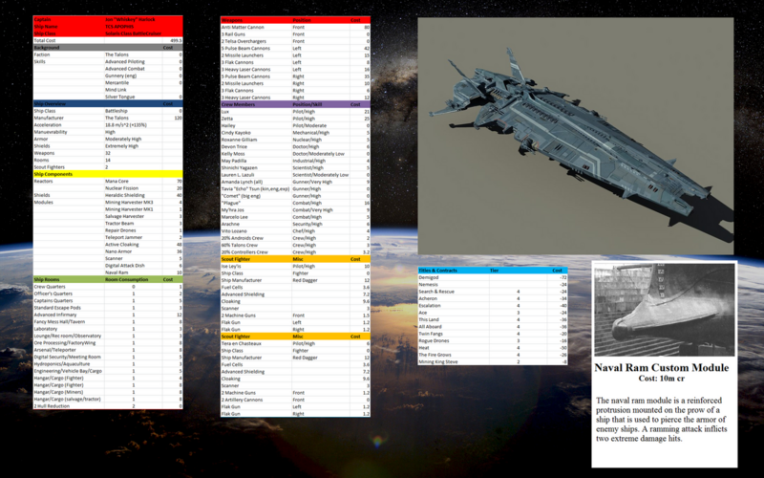Click the blue Titles & Contracts header
The image size is (764, 478).
(493, 271)
